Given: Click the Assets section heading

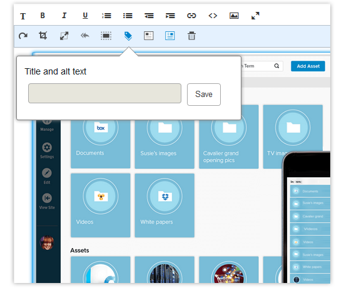Looking at the screenshot, I should pos(79,250).
